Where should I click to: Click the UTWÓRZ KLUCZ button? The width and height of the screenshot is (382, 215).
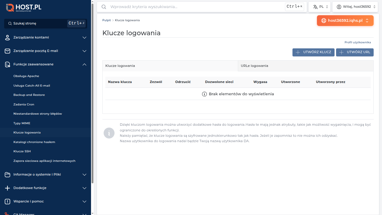tap(313, 52)
